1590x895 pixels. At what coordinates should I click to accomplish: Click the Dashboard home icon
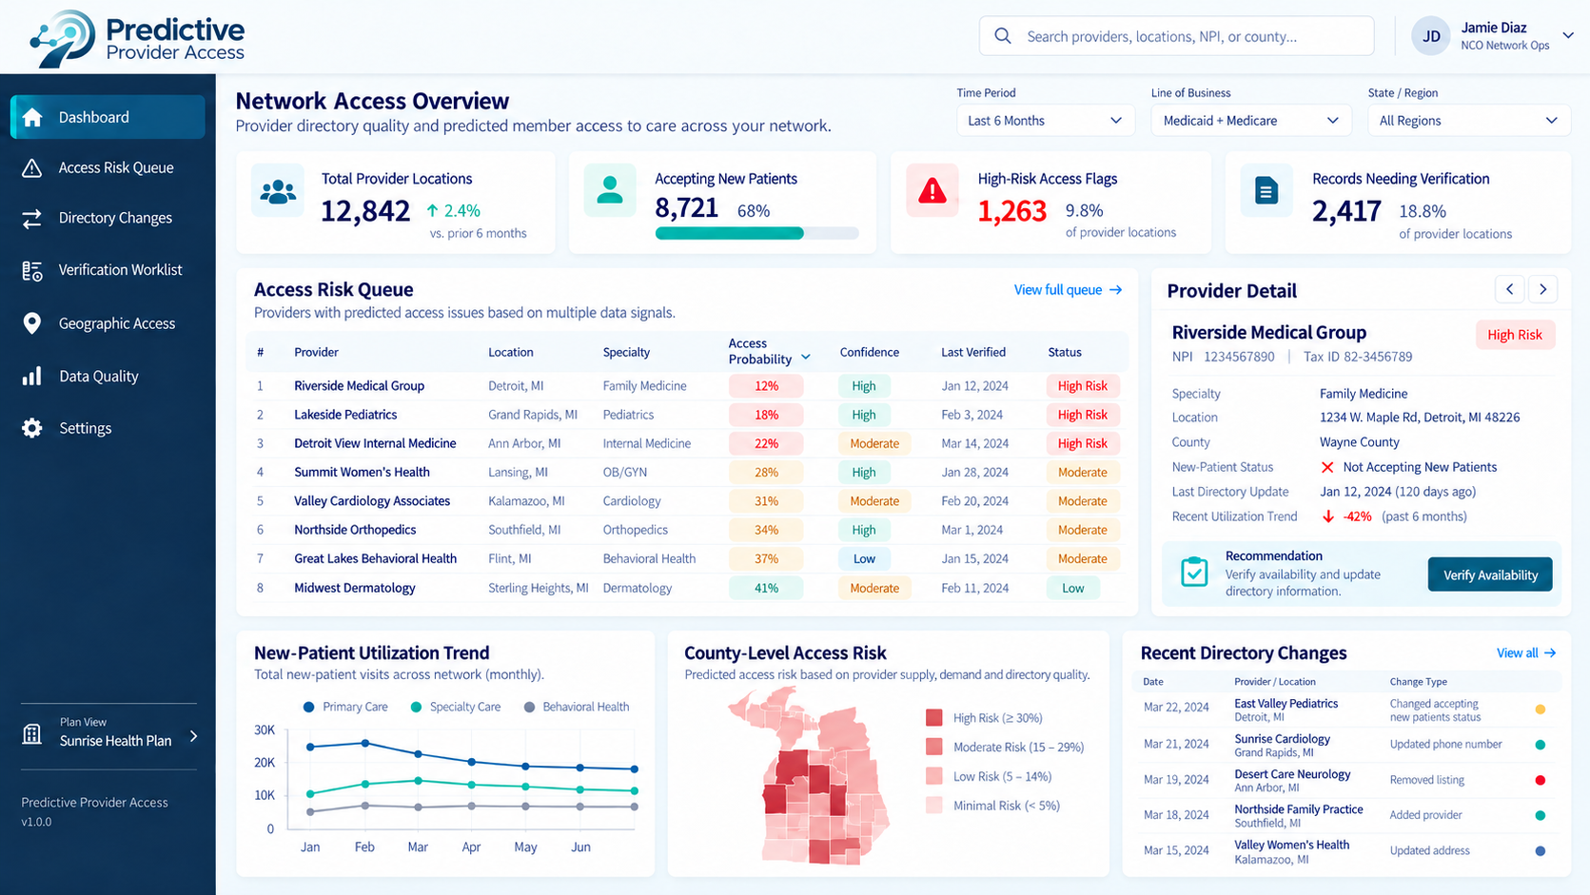32,117
